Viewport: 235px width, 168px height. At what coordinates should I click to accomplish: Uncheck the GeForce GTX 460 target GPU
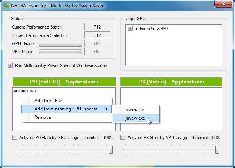click(130, 29)
